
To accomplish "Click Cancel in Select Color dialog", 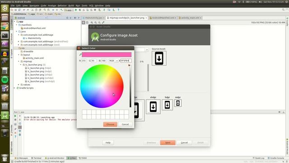I will [125, 124].
